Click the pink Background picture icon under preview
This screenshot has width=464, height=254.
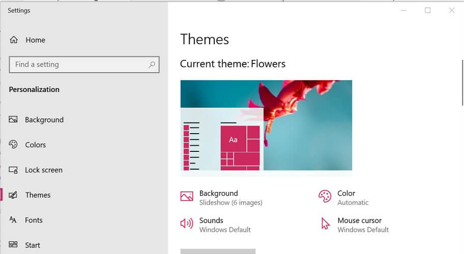pos(187,196)
